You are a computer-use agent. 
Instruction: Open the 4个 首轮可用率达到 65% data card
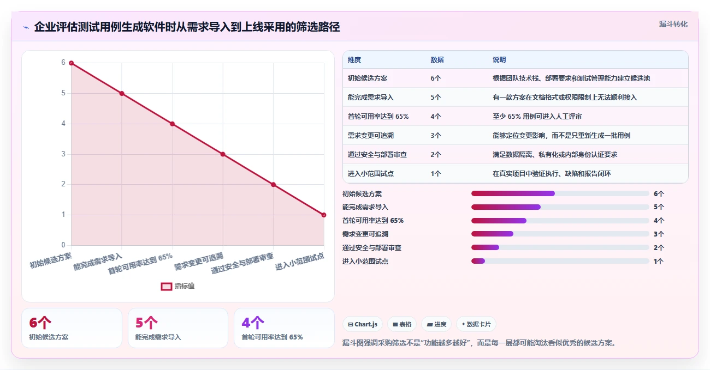point(284,328)
